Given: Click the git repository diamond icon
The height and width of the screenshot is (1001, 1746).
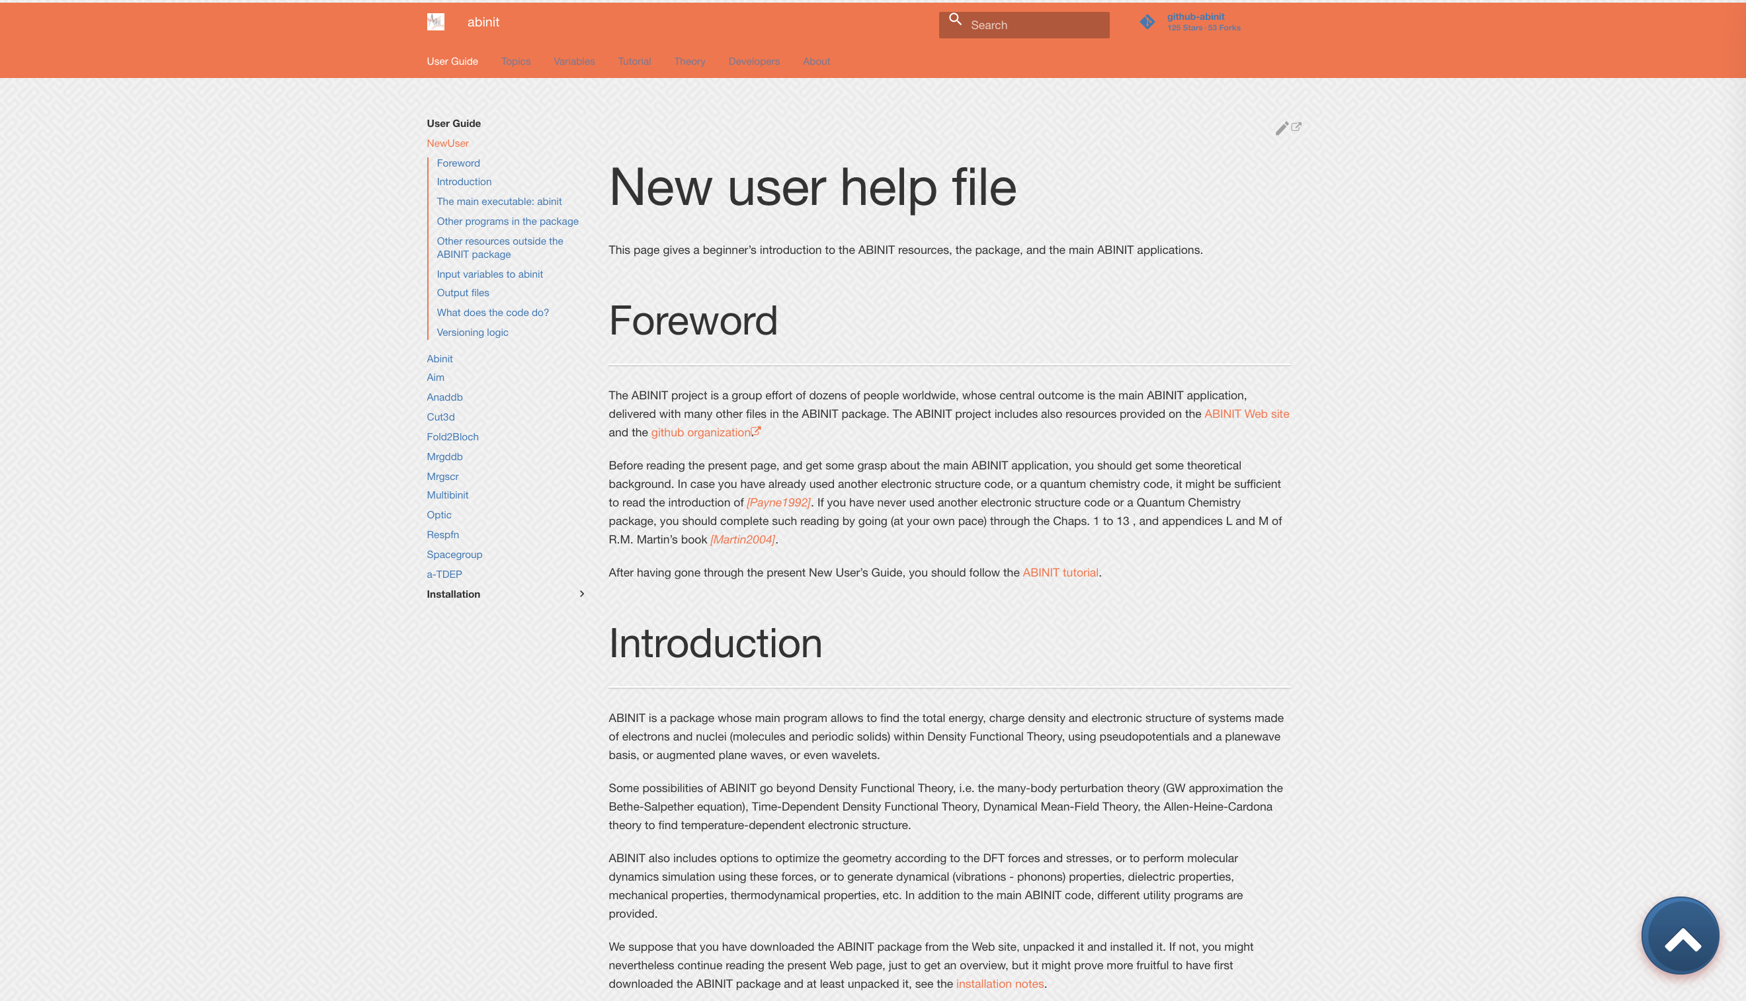Looking at the screenshot, I should [x=1147, y=22].
